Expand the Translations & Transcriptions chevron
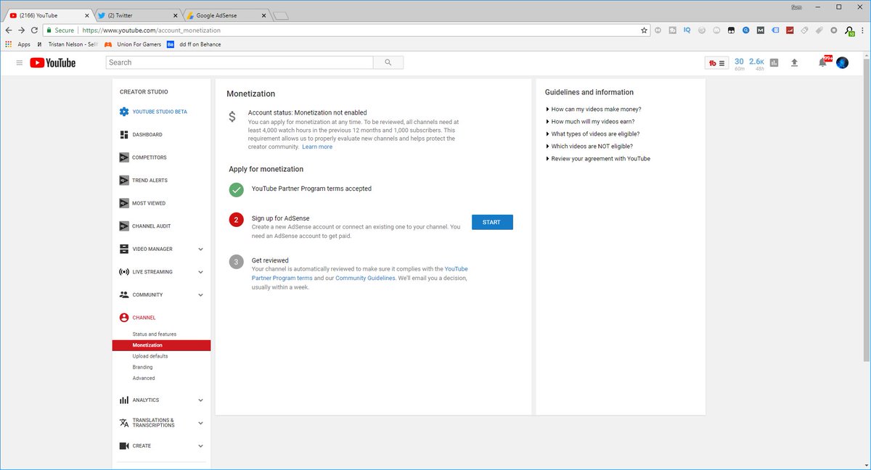871x470 pixels. (x=200, y=423)
